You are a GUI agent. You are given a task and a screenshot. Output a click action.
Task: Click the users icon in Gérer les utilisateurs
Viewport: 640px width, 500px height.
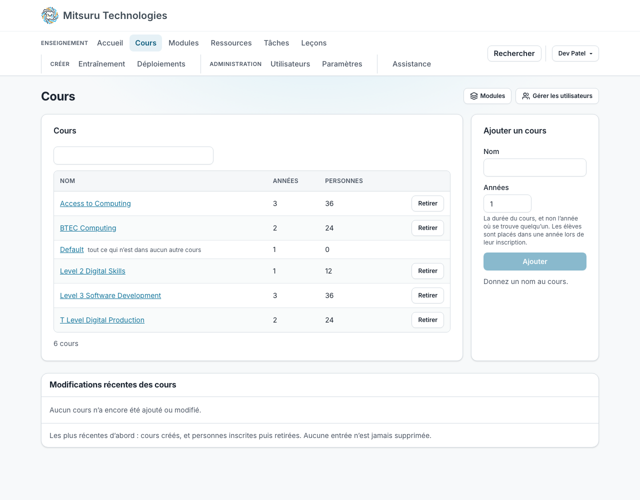pos(526,96)
